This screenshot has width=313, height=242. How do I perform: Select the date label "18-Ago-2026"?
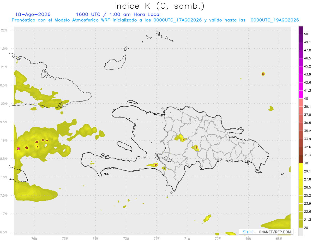(x=33, y=14)
